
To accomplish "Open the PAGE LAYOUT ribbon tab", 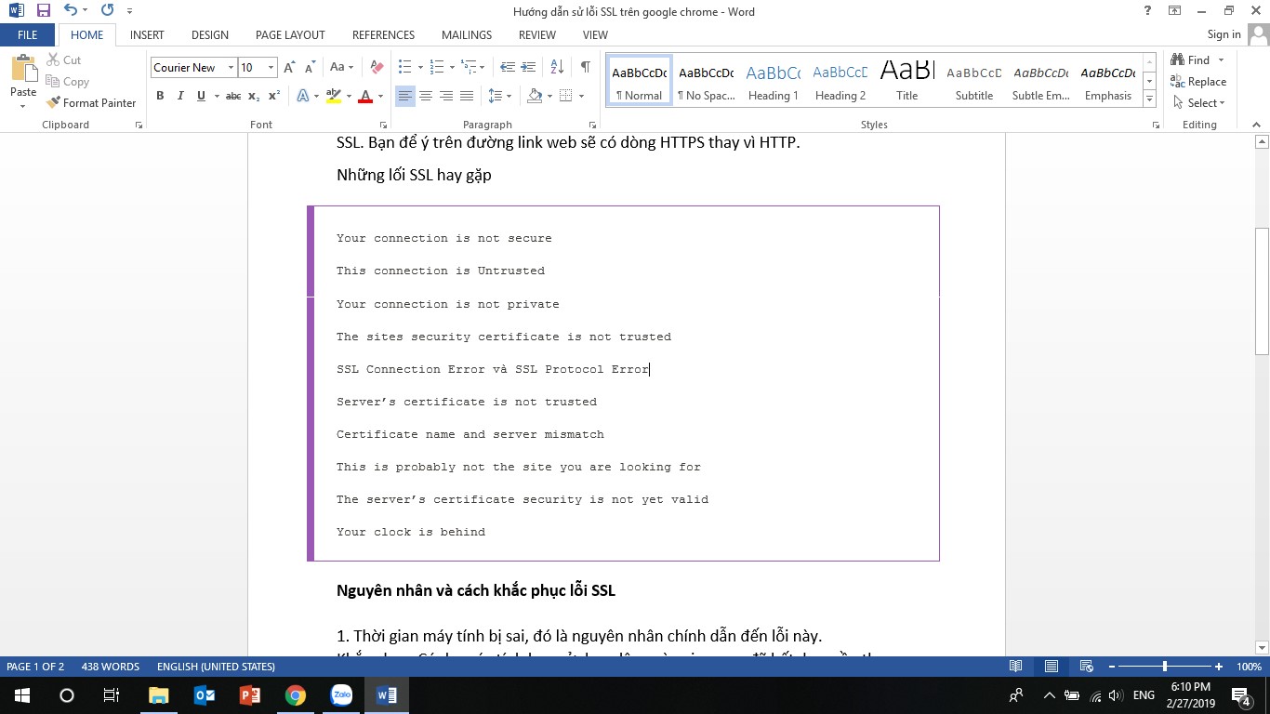I will pos(290,34).
